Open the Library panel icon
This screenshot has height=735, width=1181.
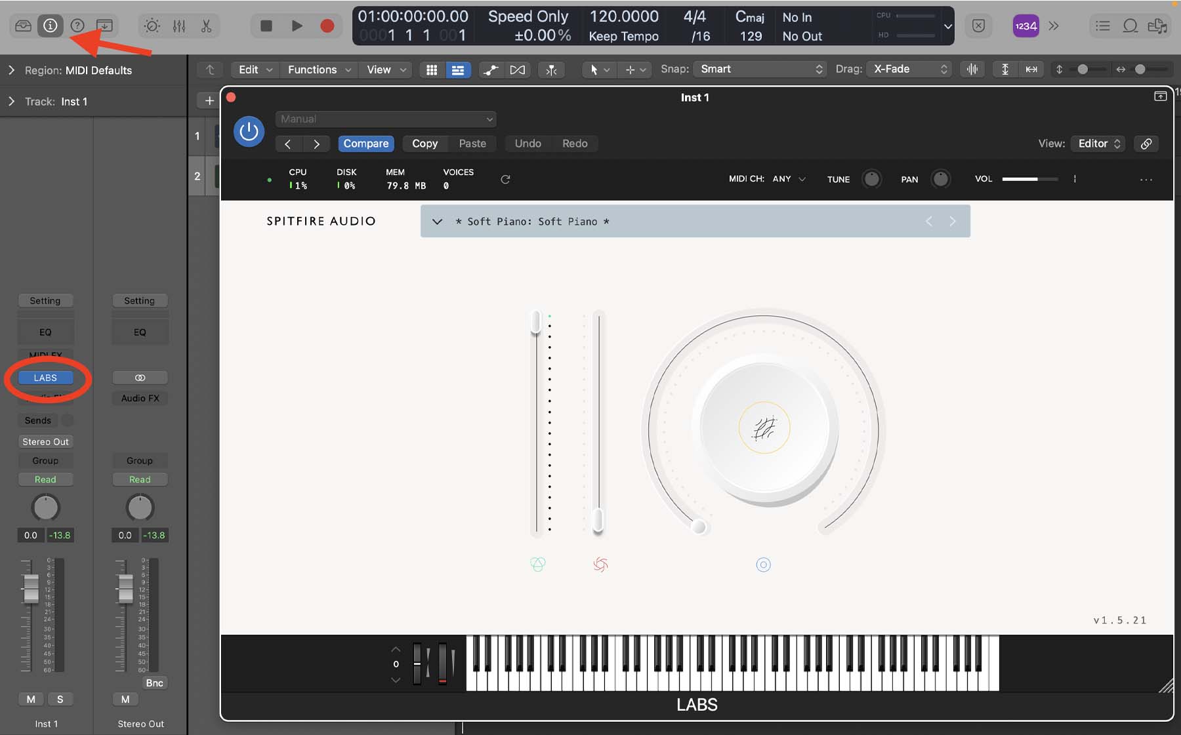pos(23,26)
